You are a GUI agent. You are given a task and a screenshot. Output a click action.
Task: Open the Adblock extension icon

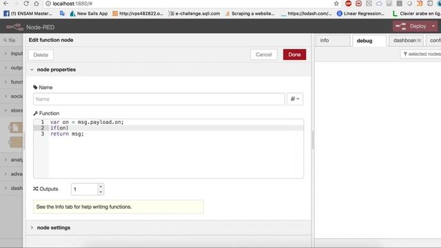pyautogui.click(x=348, y=3)
